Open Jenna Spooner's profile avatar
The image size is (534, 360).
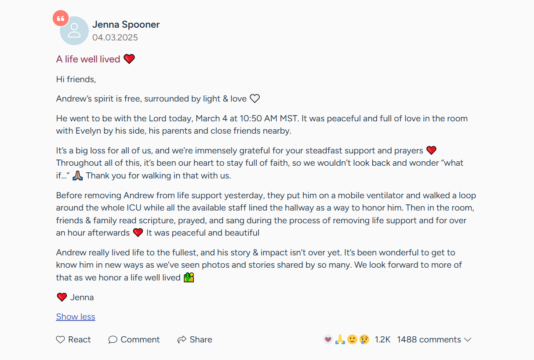[x=74, y=31]
